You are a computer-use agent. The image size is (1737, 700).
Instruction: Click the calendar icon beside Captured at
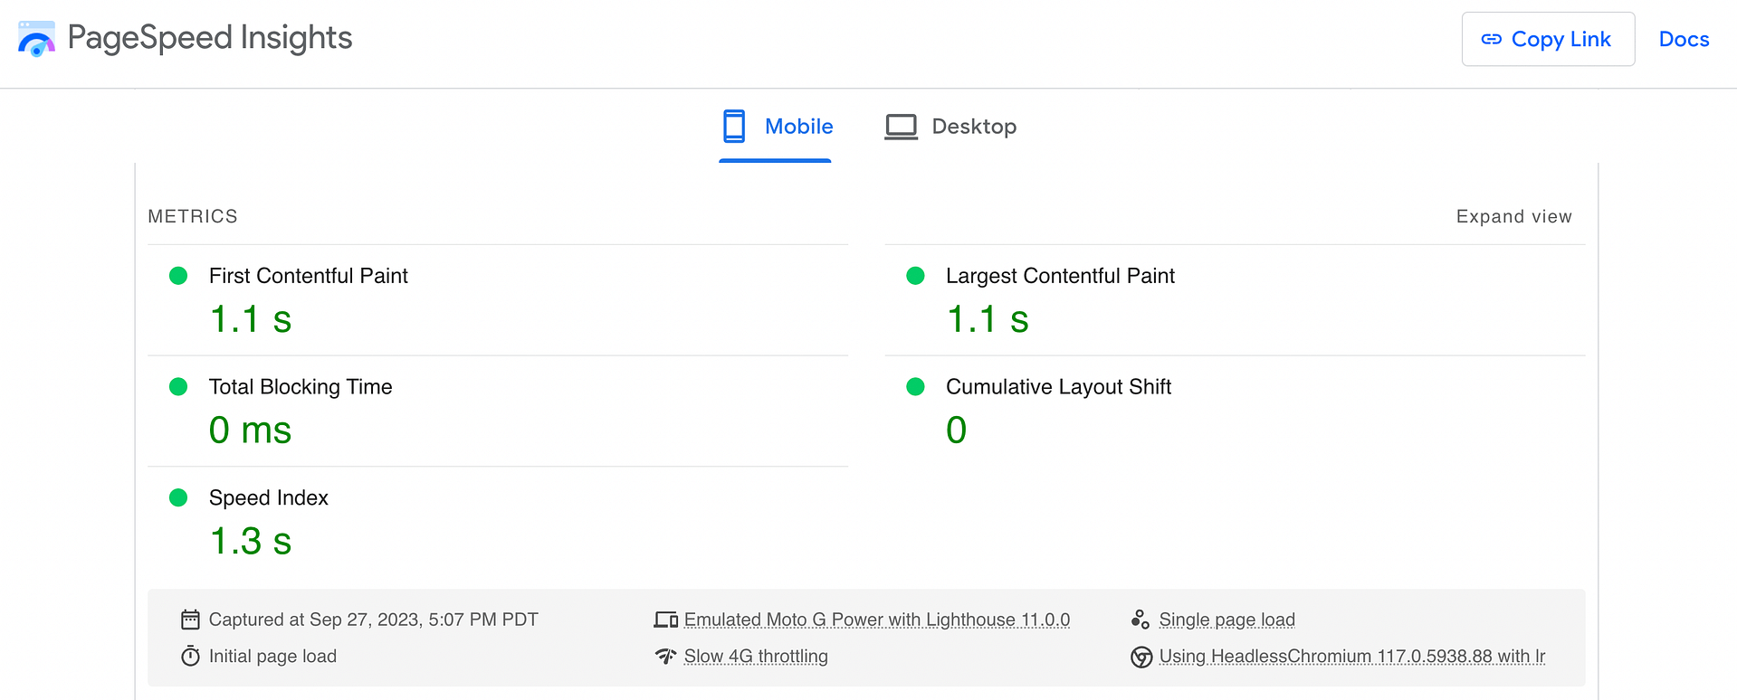click(190, 620)
